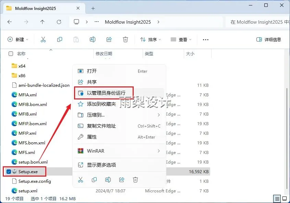
Task: Expand the 压缩到... submenu arrow
Action: point(159,115)
